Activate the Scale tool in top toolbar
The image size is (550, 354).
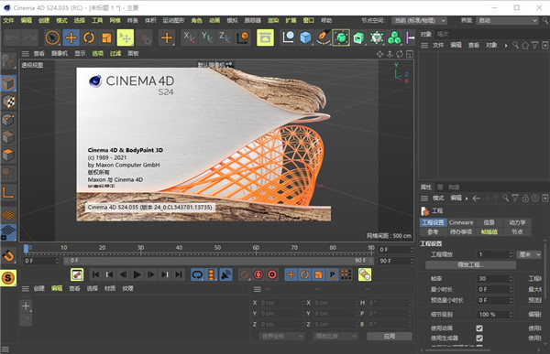click(106, 38)
